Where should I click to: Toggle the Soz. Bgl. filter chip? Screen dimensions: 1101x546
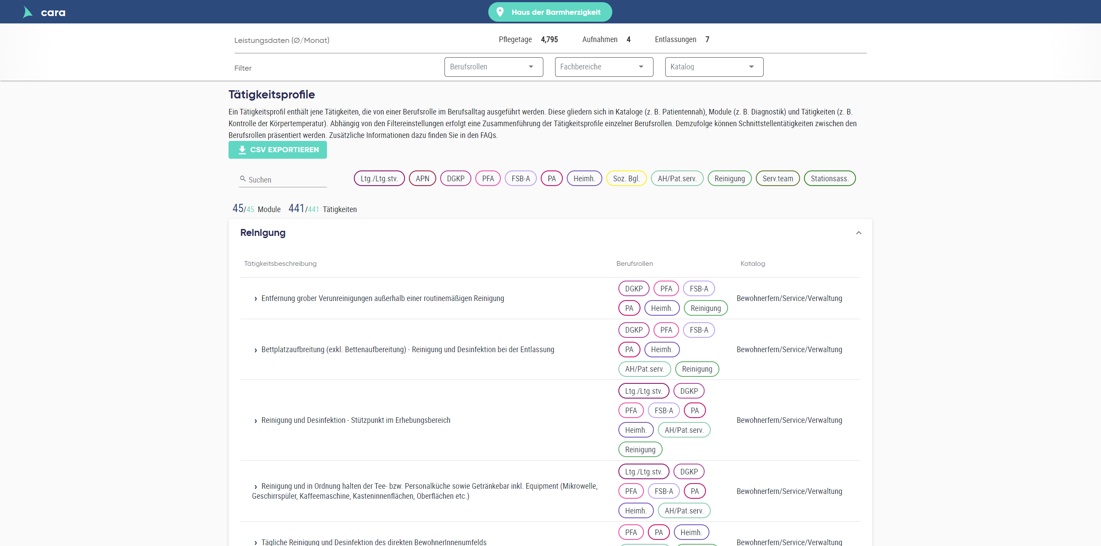[x=626, y=178]
